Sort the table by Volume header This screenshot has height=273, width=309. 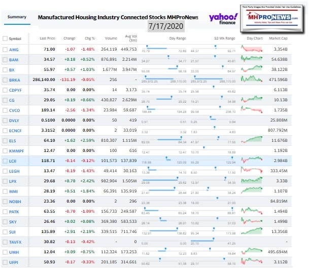(111, 38)
